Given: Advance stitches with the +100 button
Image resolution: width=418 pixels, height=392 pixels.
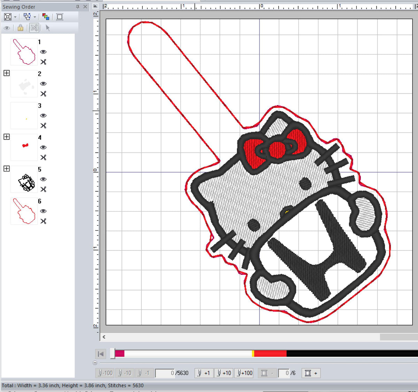Looking at the screenshot, I should 244,373.
